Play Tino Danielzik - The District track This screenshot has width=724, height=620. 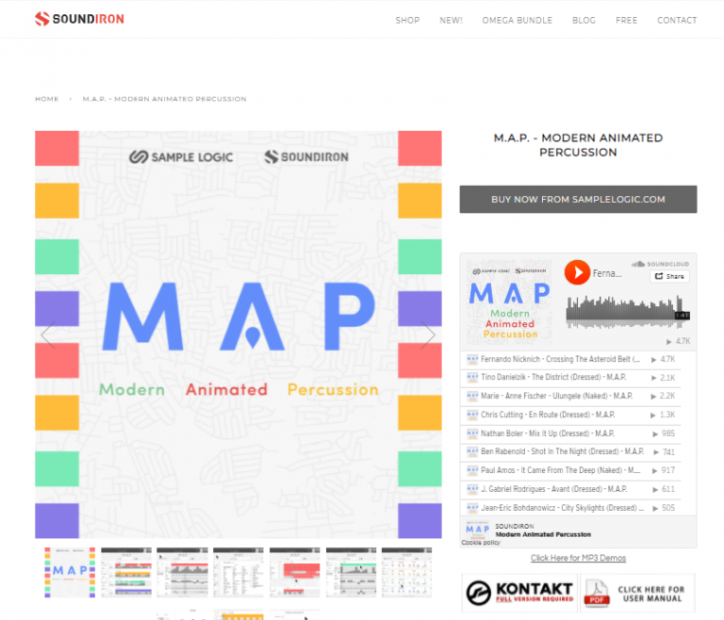click(x=553, y=377)
